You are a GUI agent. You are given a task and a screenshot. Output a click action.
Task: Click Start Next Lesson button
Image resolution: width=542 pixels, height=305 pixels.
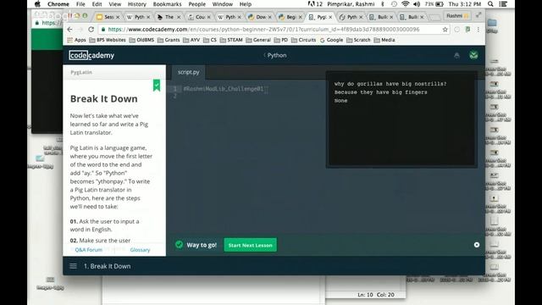click(251, 245)
